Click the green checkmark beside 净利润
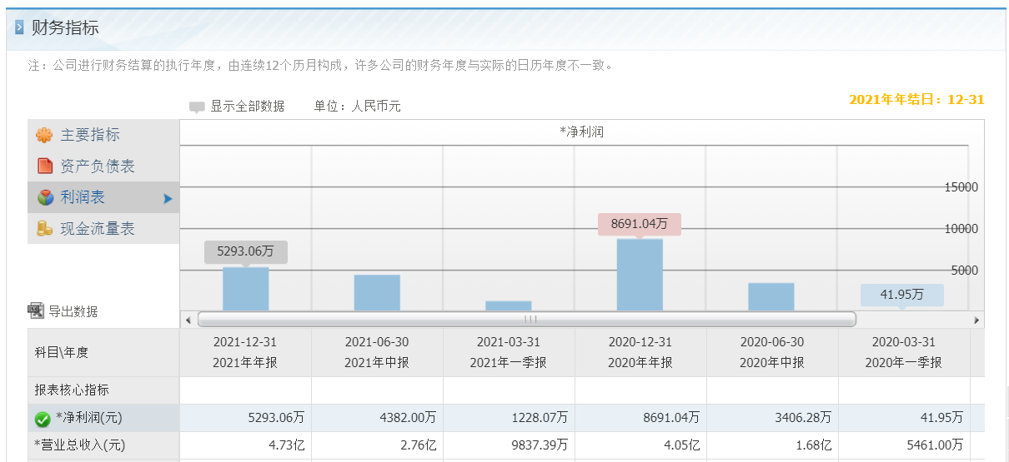Screen dimensions: 1009x462 coord(43,419)
